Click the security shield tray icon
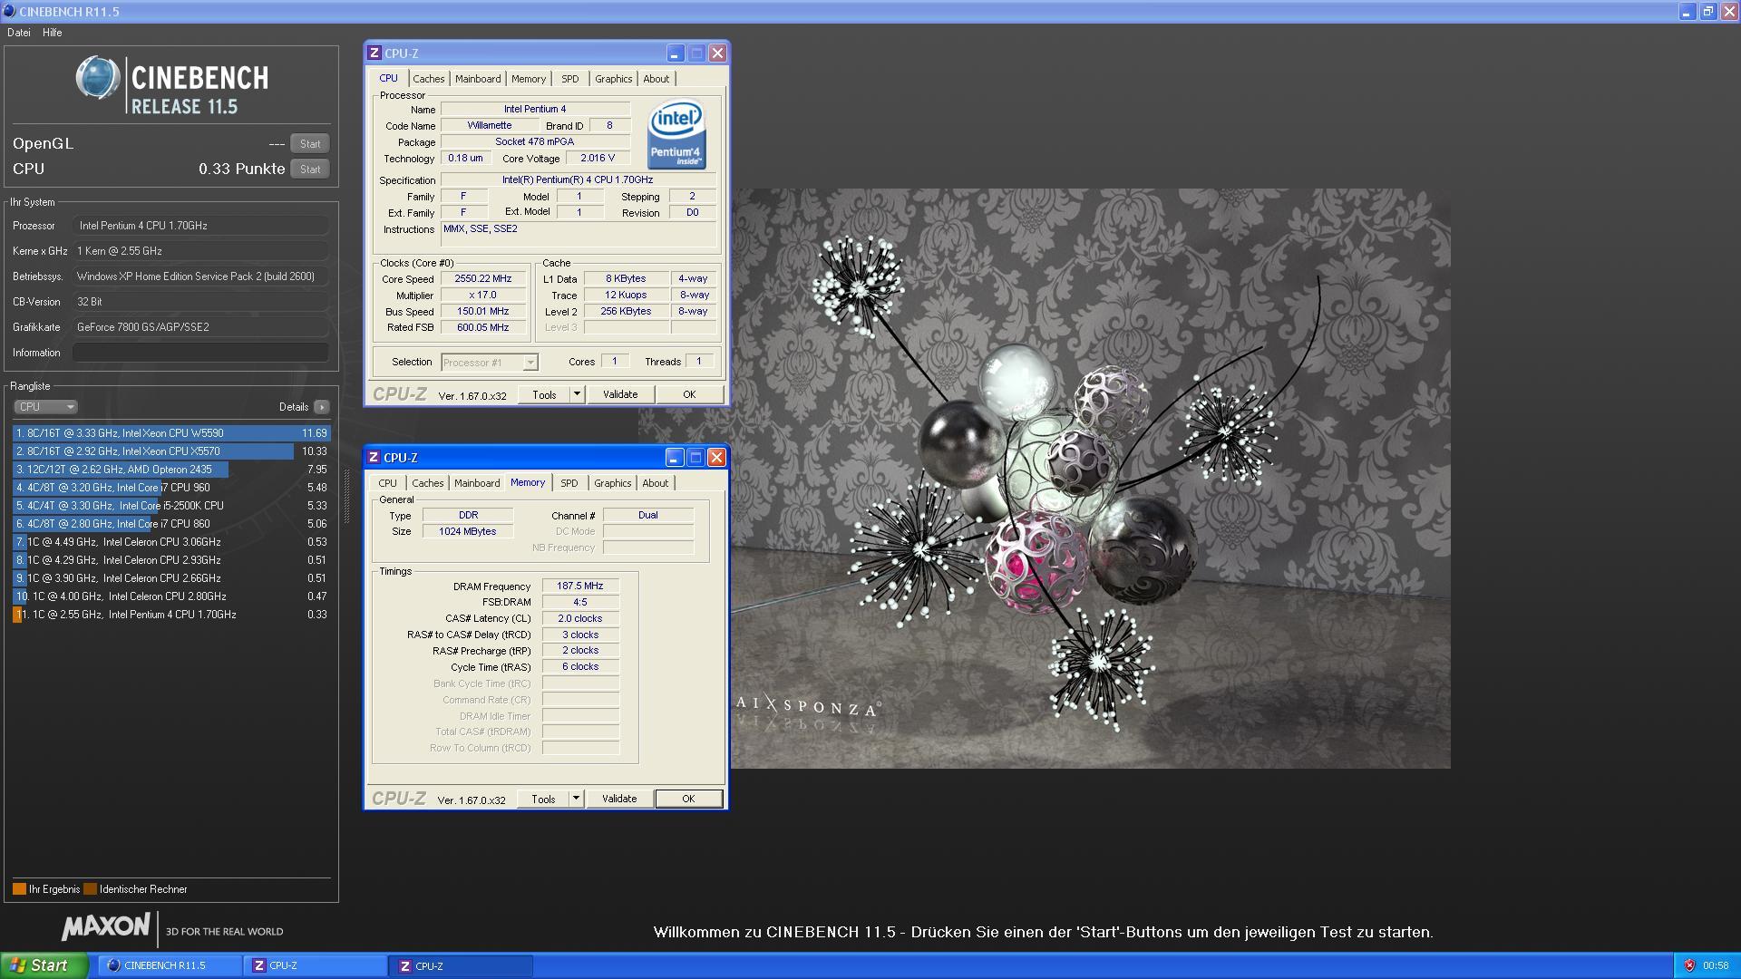Image resolution: width=1741 pixels, height=979 pixels. coord(1689,965)
